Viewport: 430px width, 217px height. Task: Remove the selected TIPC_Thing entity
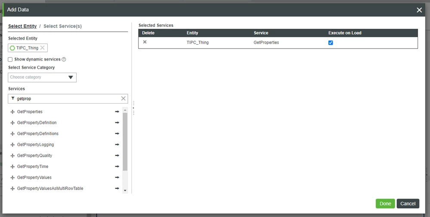(43, 48)
